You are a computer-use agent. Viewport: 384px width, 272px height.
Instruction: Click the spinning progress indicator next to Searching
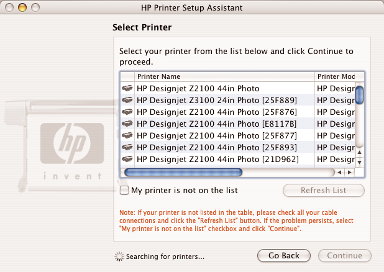[119, 256]
